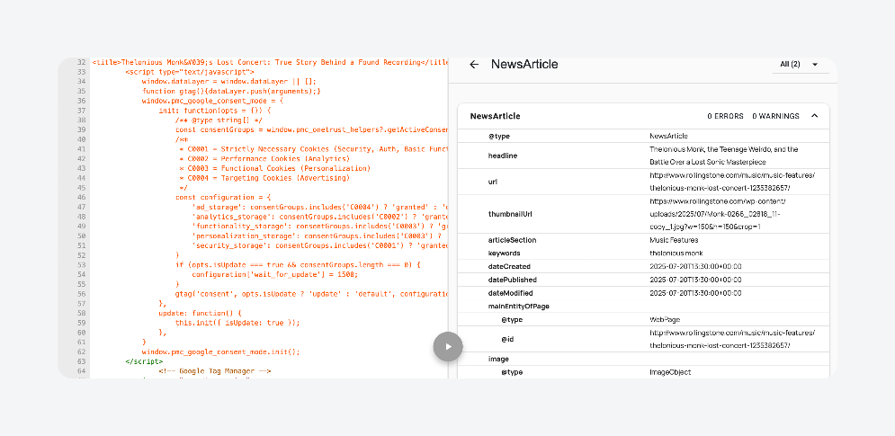
Task: Click the ImageObject type value
Action: (x=670, y=372)
